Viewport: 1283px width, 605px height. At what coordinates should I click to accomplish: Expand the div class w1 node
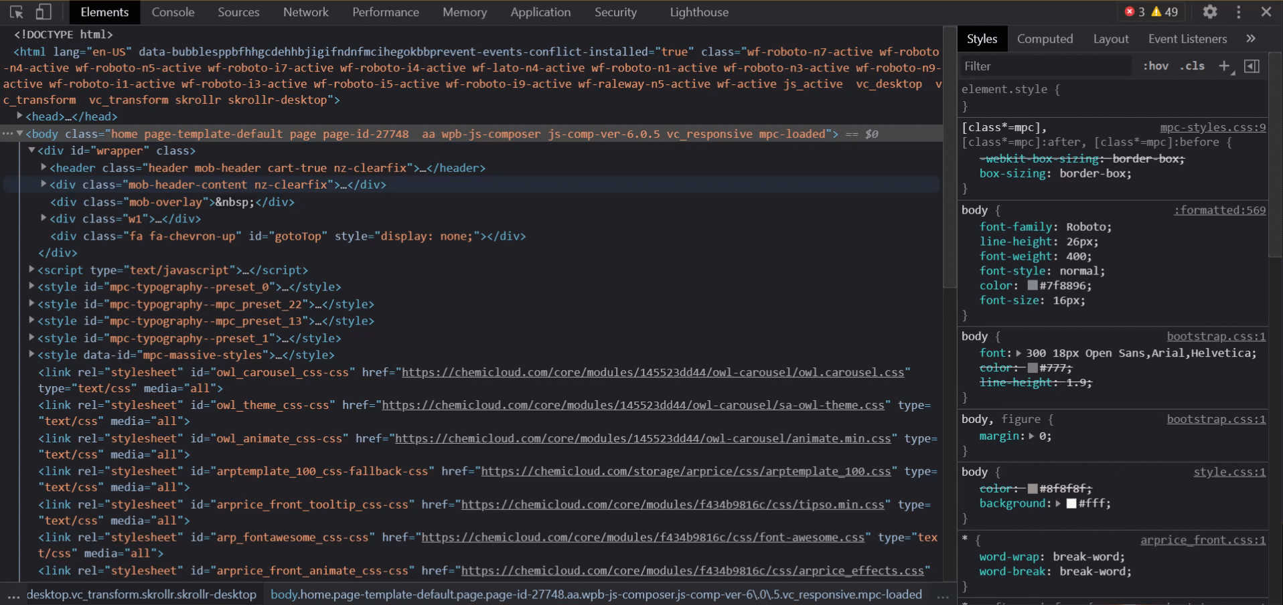[x=44, y=218]
